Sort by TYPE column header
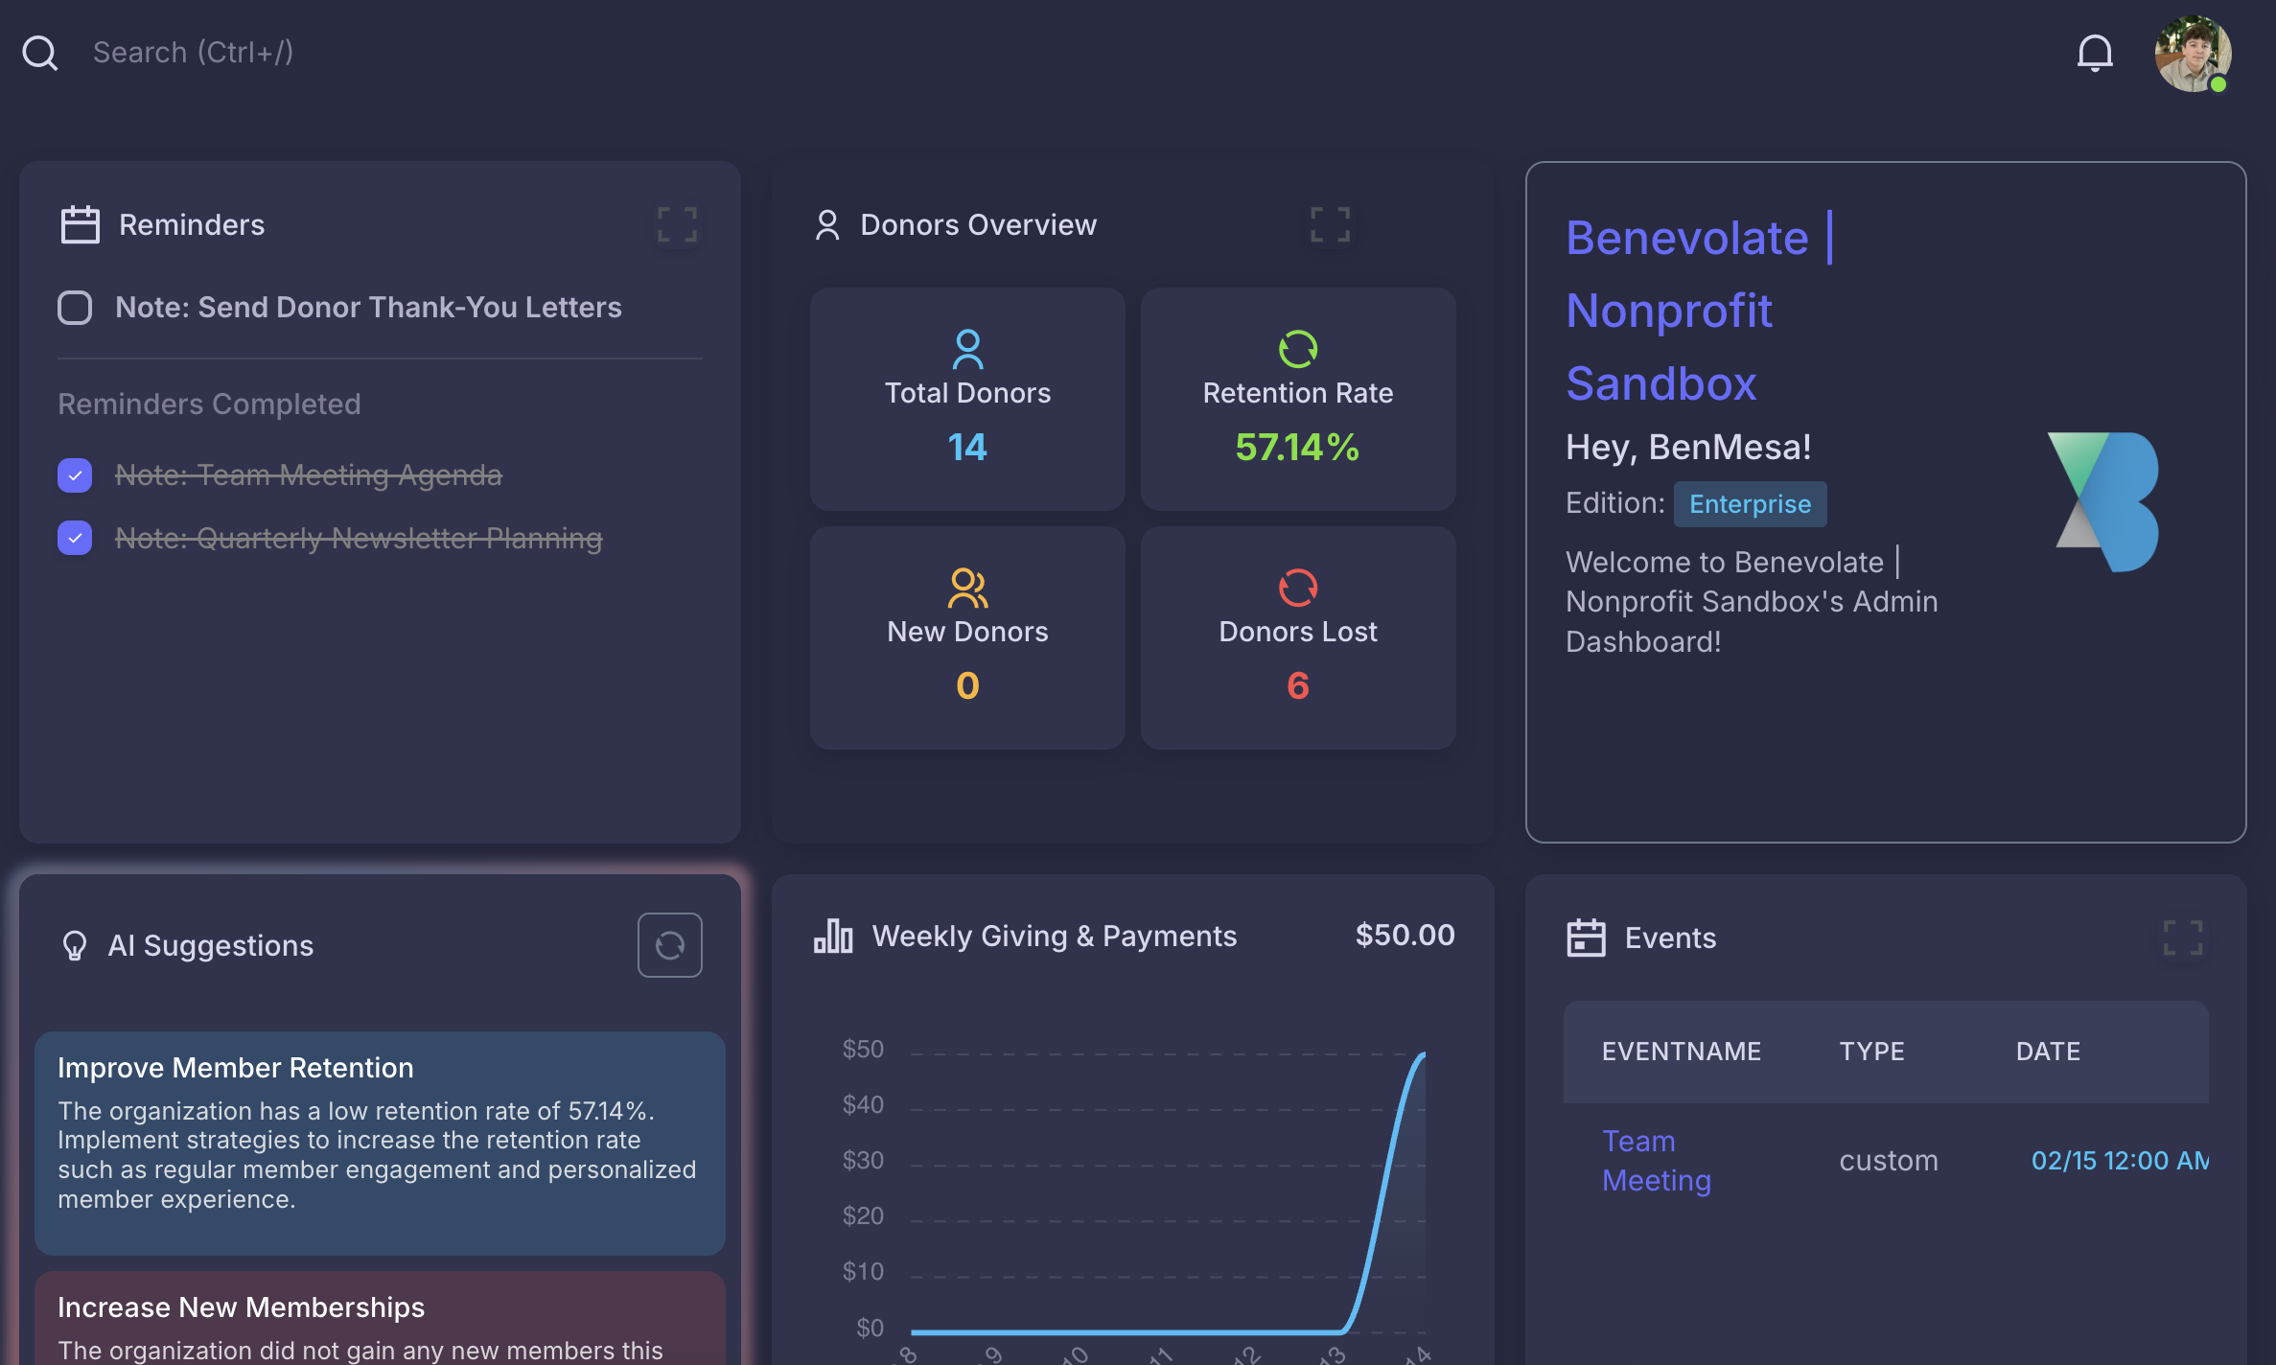The width and height of the screenshot is (2276, 1365). 1871,1052
